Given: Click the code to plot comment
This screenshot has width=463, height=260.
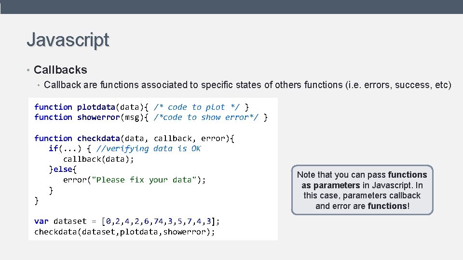Looking at the screenshot, I should click(197, 107).
